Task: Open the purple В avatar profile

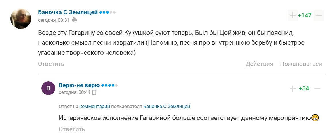Action: point(48,88)
